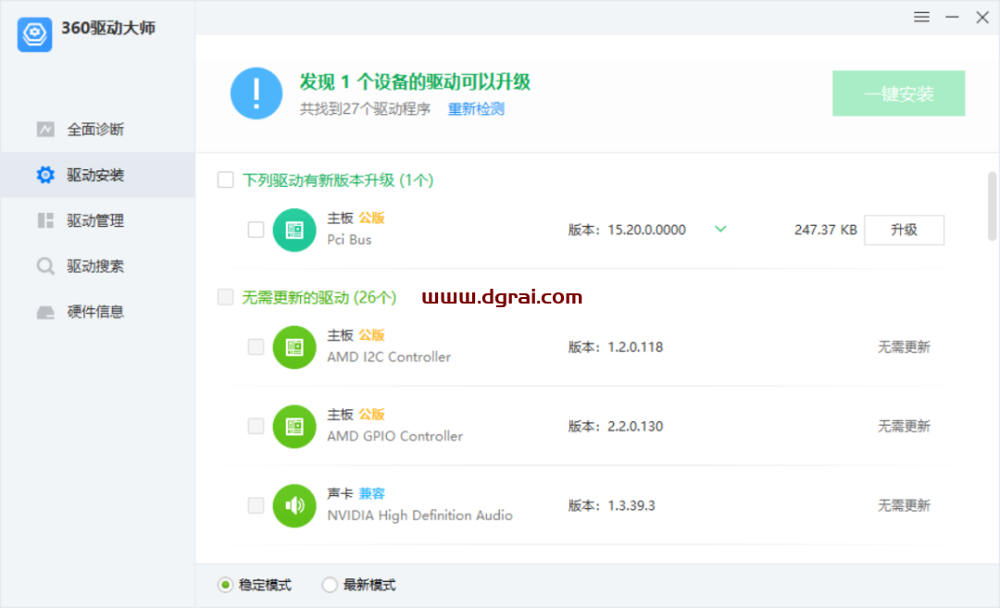Expand the Pci Bus version dropdown arrow

tap(720, 230)
